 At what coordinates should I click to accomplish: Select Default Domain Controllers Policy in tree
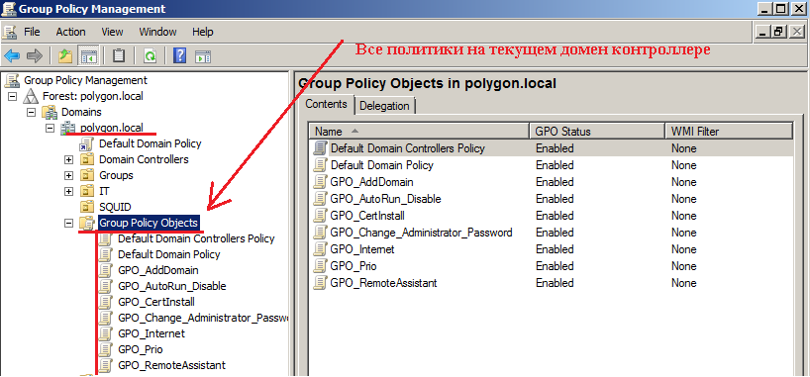point(196,239)
